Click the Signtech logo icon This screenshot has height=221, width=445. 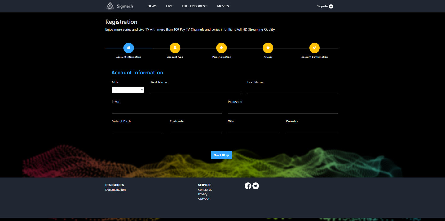tap(110, 6)
